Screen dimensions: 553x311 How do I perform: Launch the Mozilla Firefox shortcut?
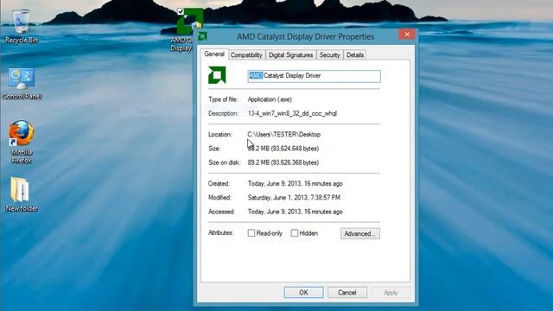(x=22, y=142)
